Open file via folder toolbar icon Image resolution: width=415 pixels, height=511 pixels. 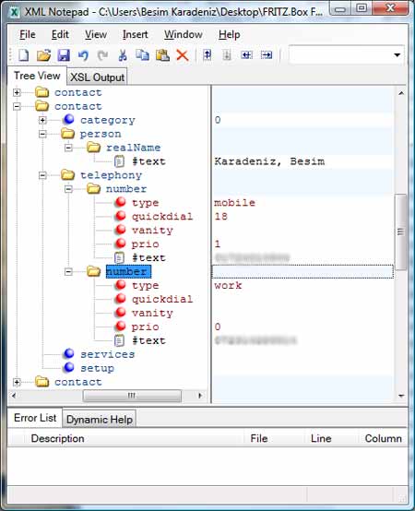(x=43, y=55)
